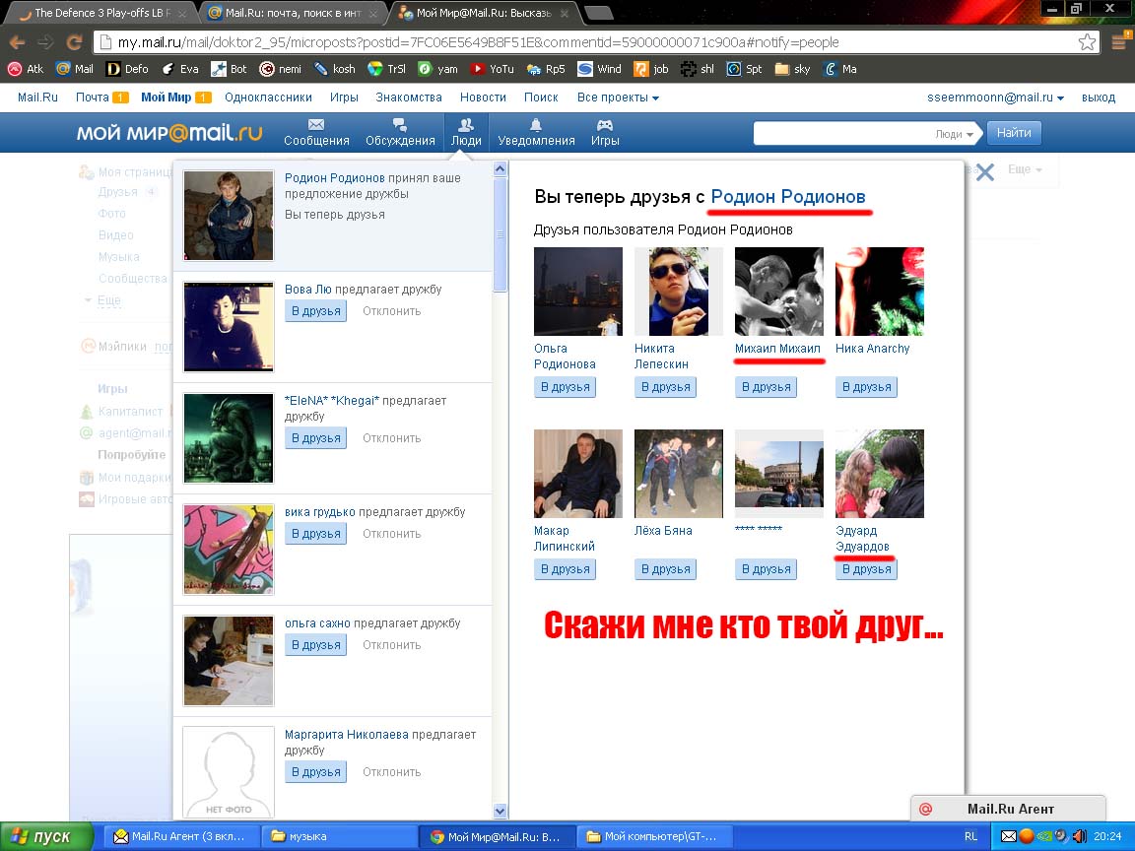
Task: Decline *EleNA* *Khegai*'s friend request
Action: [x=391, y=438]
